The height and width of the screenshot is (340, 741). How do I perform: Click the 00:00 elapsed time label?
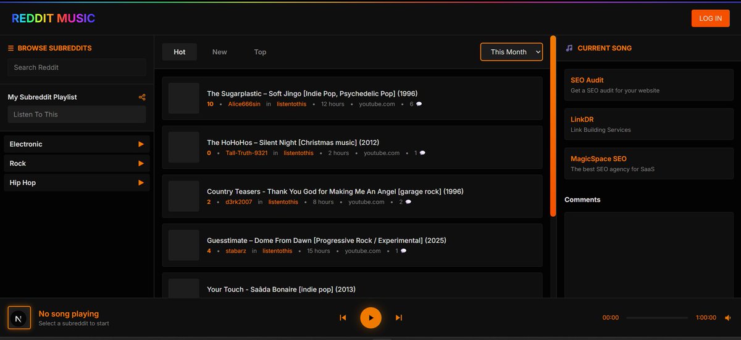point(611,318)
